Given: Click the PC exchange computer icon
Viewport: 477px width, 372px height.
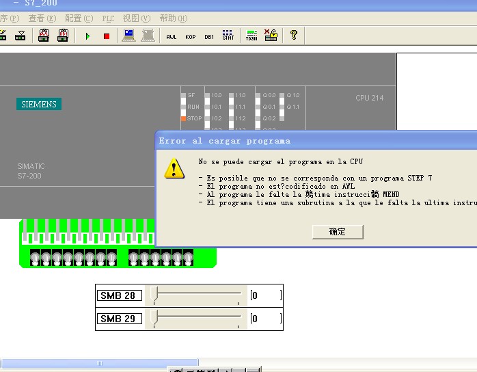Looking at the screenshot, I should (x=129, y=36).
